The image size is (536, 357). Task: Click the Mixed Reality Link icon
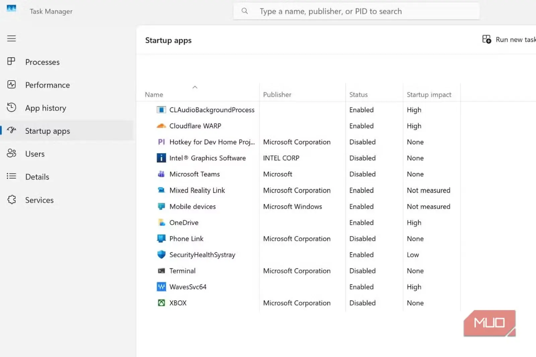[161, 190]
